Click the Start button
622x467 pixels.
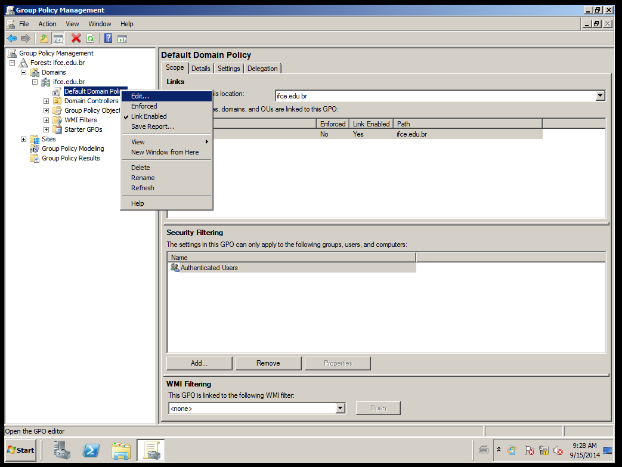point(21,450)
